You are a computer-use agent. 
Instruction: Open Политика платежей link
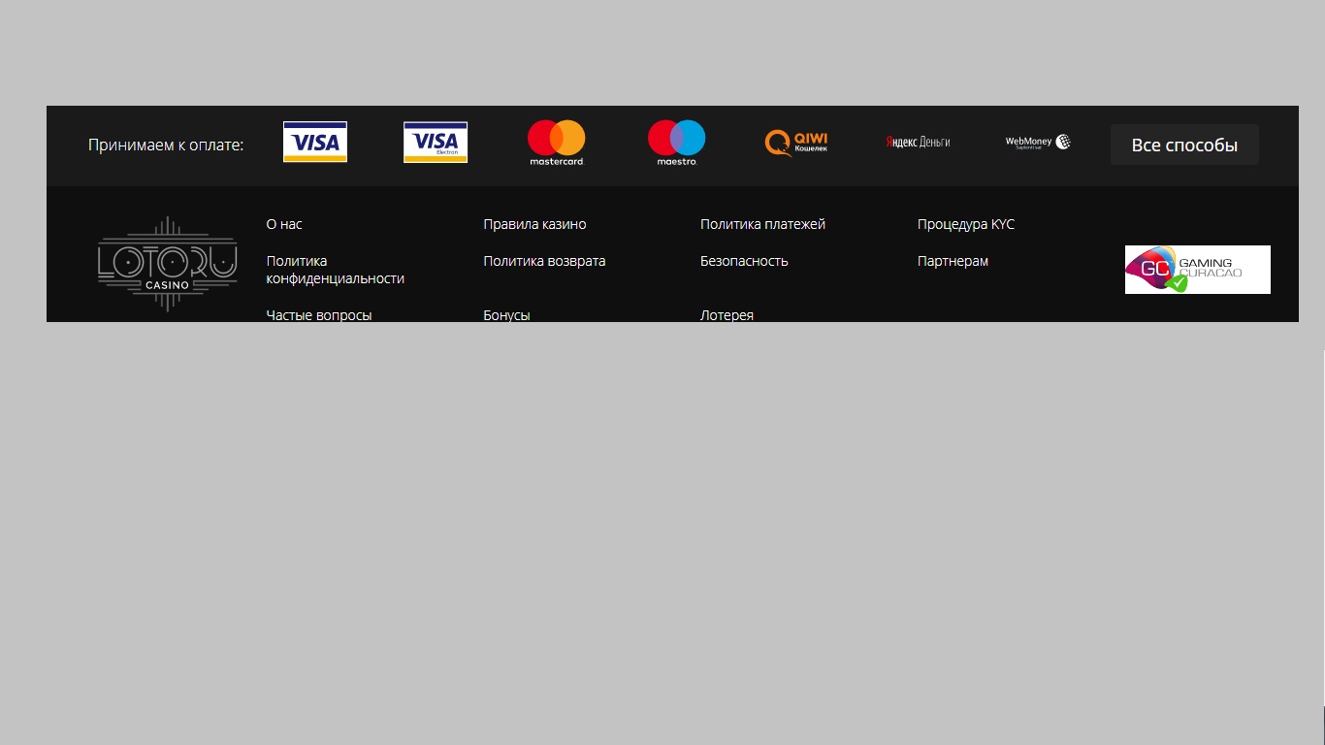click(x=763, y=224)
